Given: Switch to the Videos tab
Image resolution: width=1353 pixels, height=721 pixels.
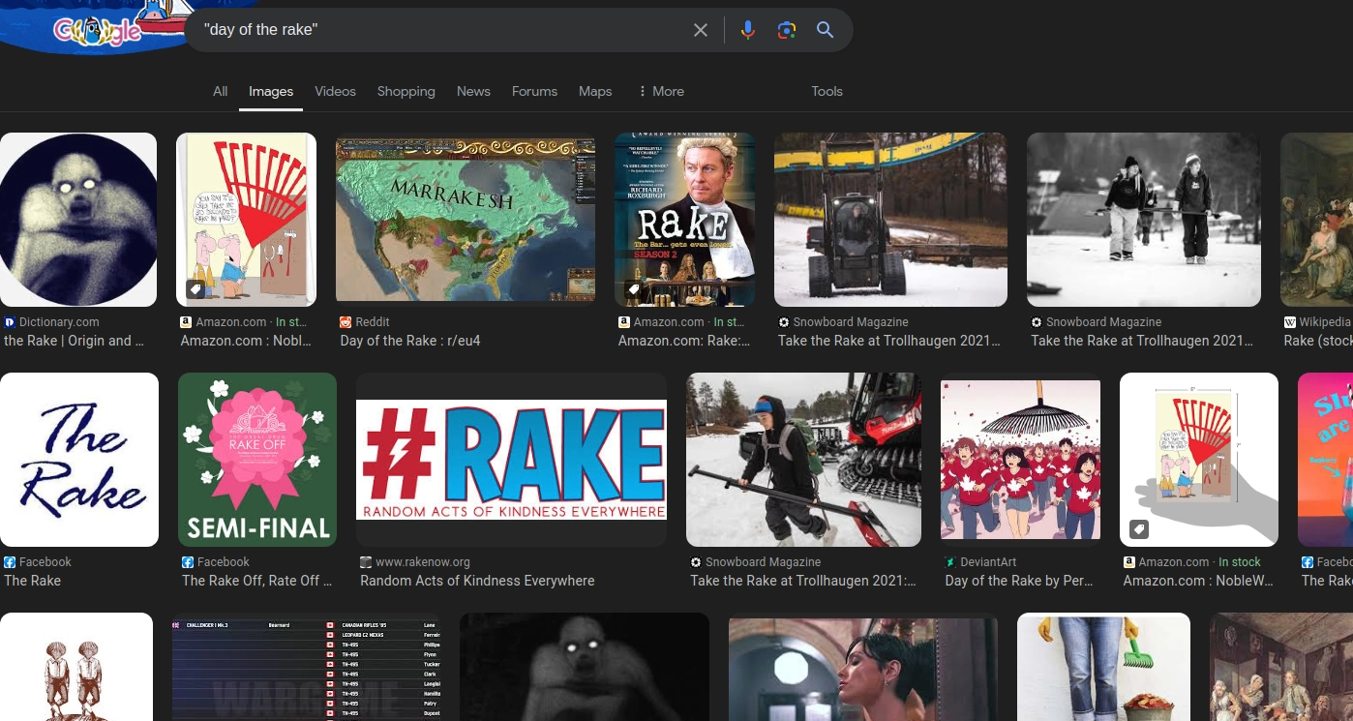Looking at the screenshot, I should pos(335,91).
